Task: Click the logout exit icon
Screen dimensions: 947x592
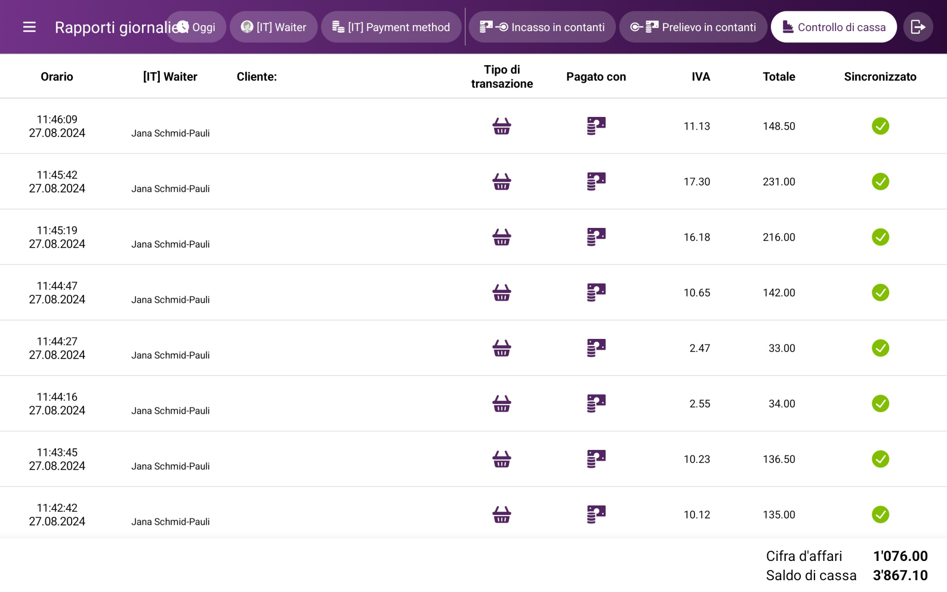Action: coord(918,27)
